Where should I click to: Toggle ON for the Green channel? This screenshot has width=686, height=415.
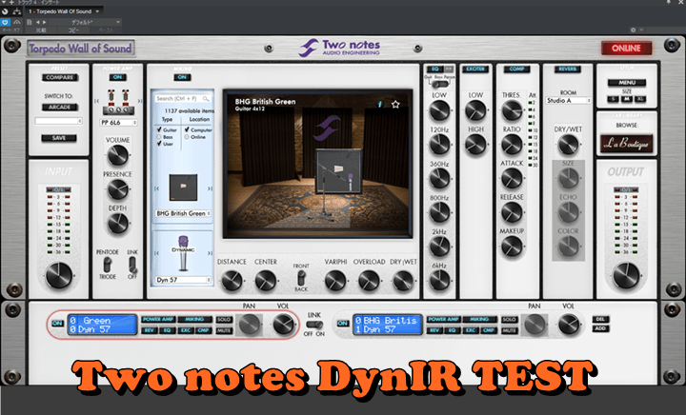57,324
